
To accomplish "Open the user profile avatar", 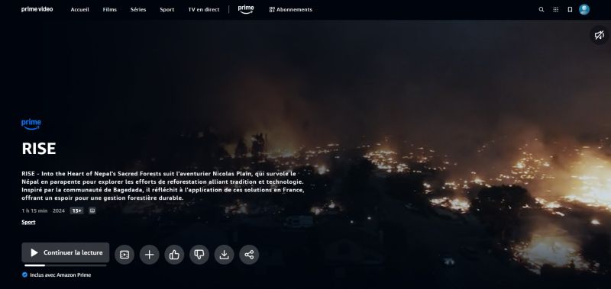I will 584,10.
